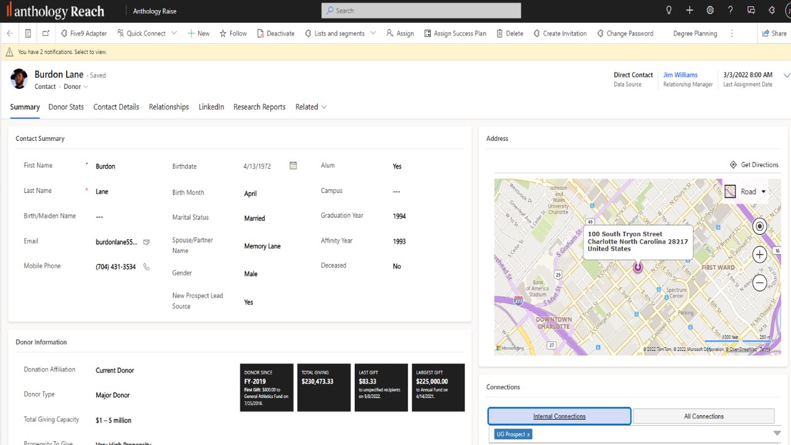Click the Jim Williams relationship manager link

click(x=680, y=75)
